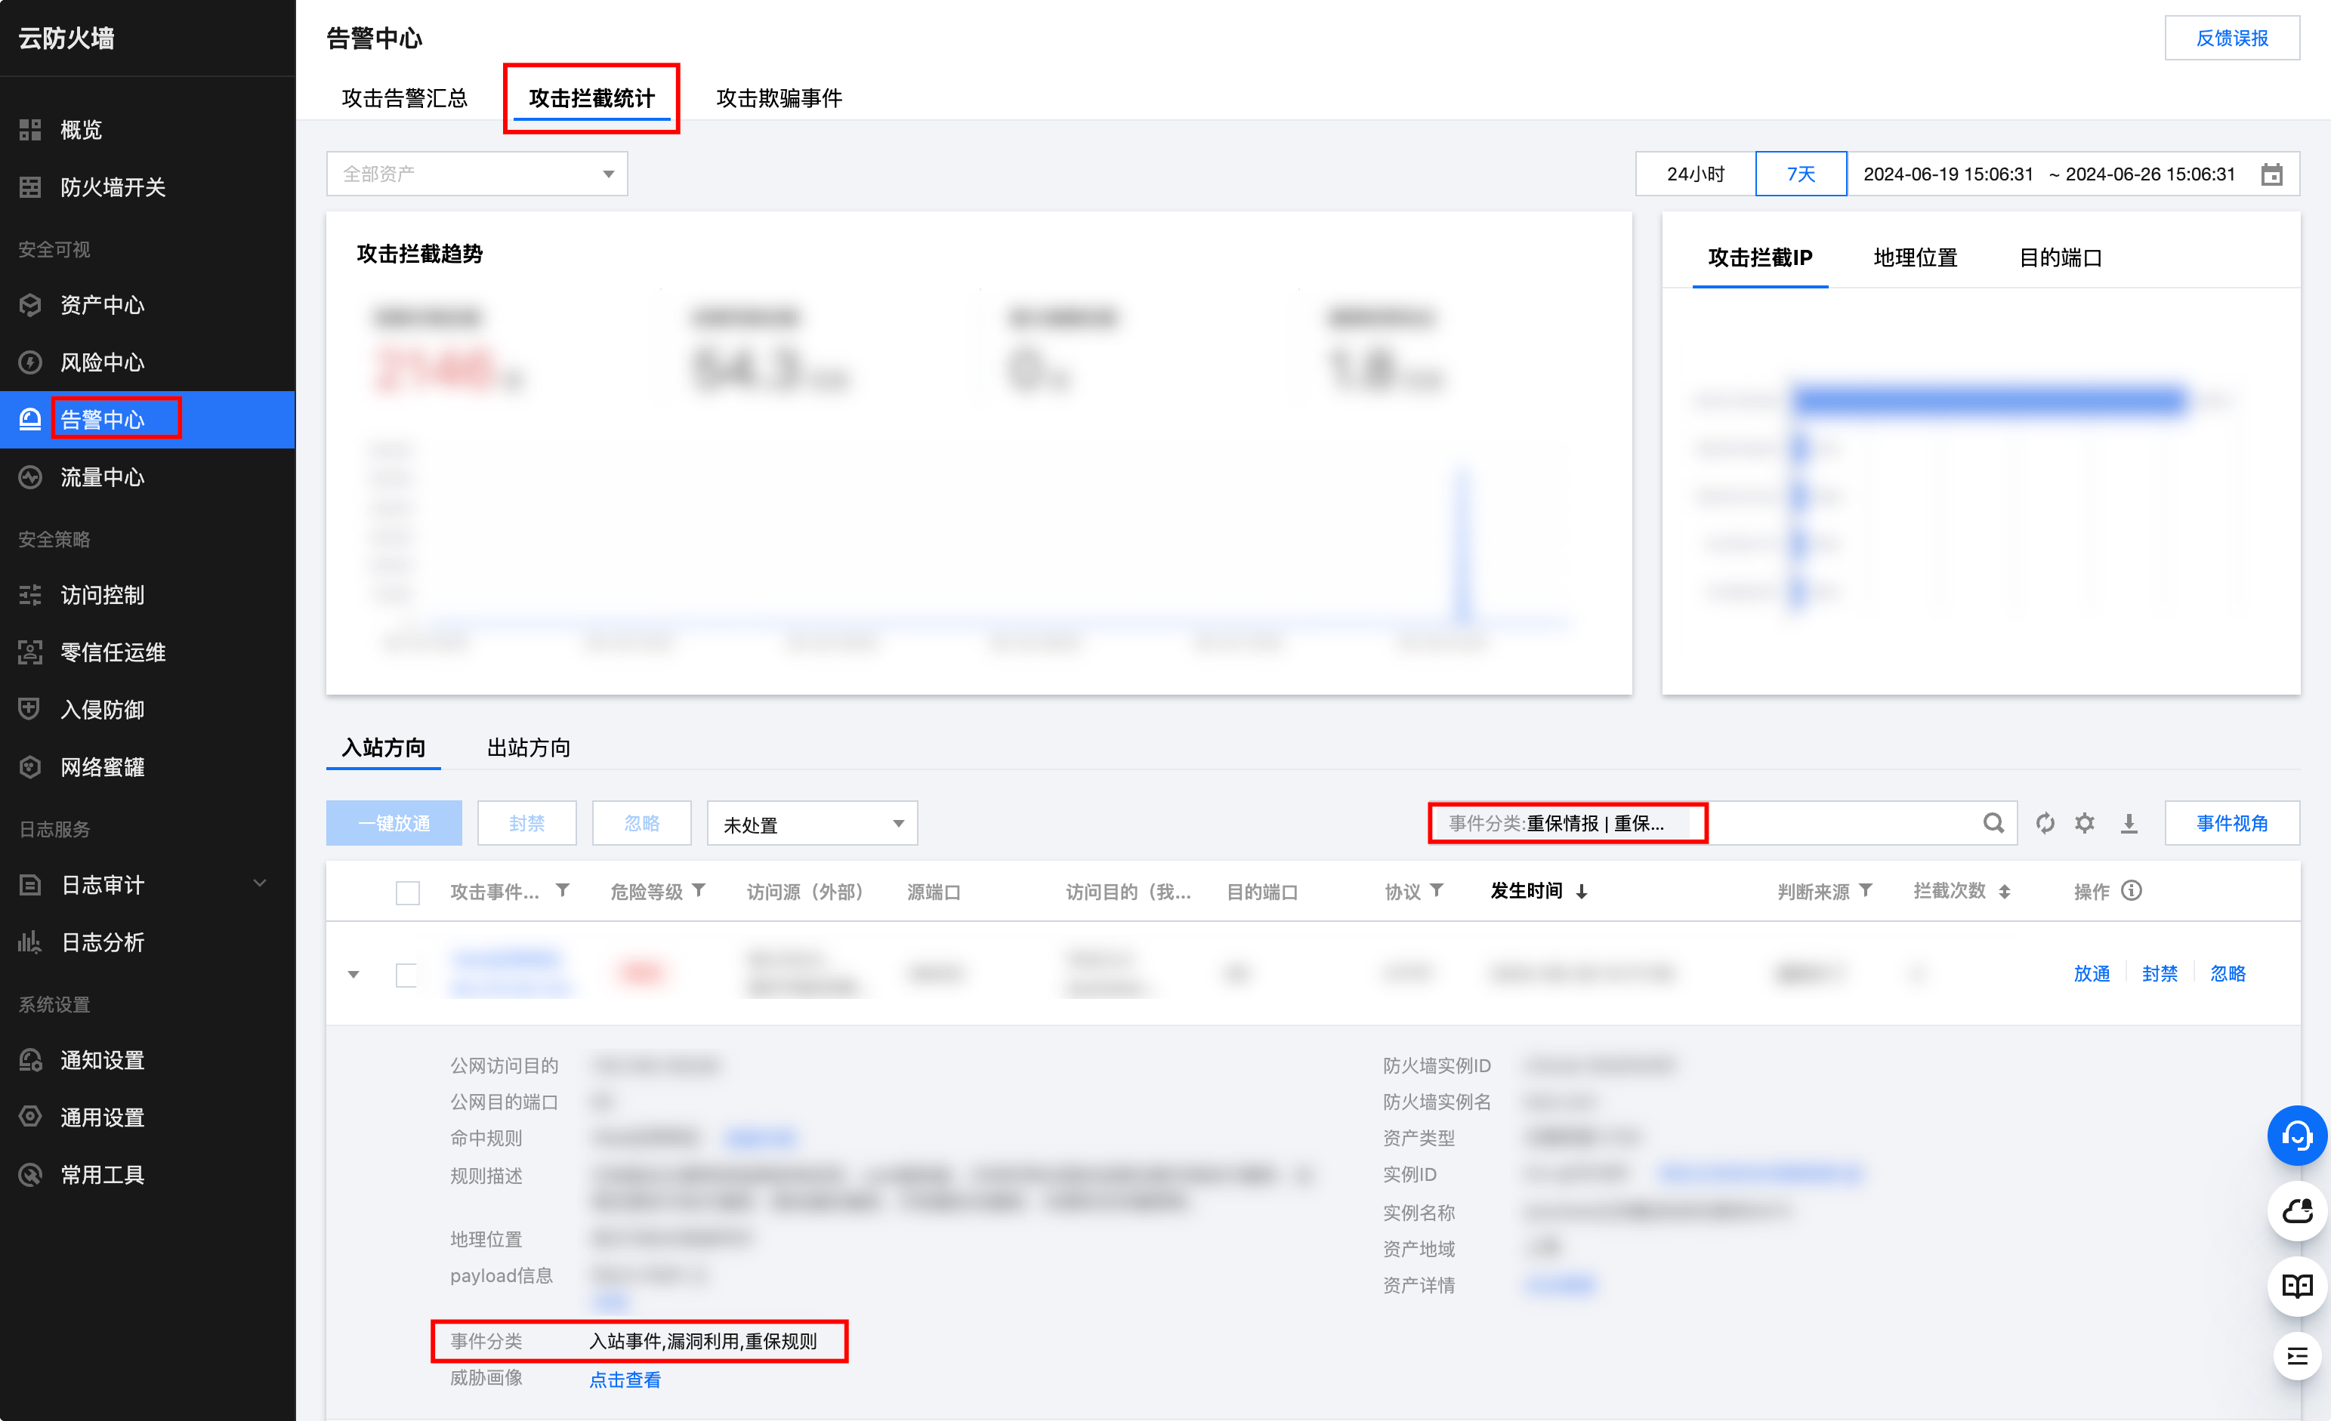Image resolution: width=2331 pixels, height=1421 pixels.
Task: Select the 地理位置 tab
Action: coord(1915,257)
